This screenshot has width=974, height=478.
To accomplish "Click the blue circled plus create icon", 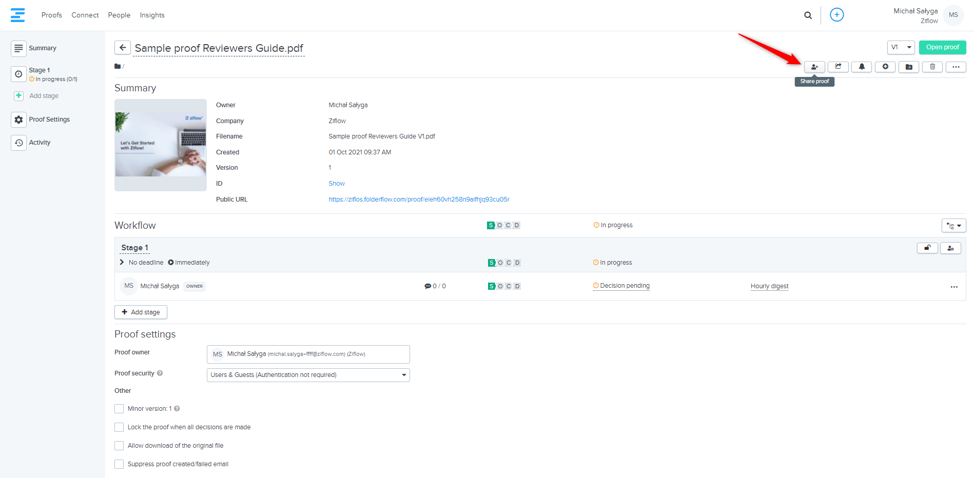I will click(x=836, y=15).
